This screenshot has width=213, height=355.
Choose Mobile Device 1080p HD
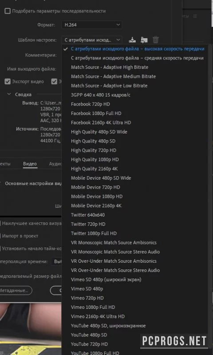[x=97, y=197]
